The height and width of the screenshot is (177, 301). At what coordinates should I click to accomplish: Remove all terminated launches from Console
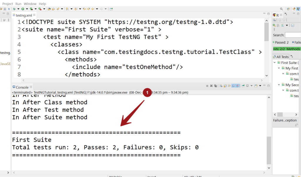tap(215, 86)
